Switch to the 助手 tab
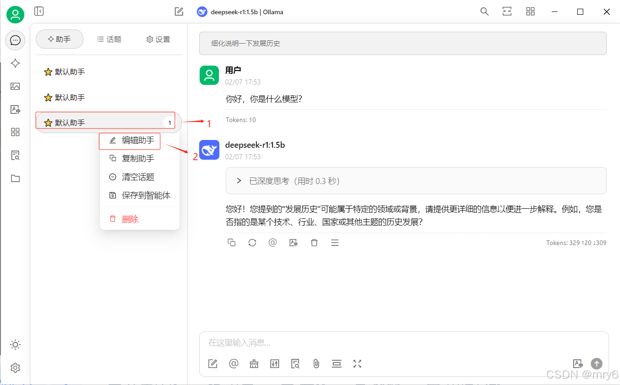This screenshot has height=385, width=620. [60, 39]
